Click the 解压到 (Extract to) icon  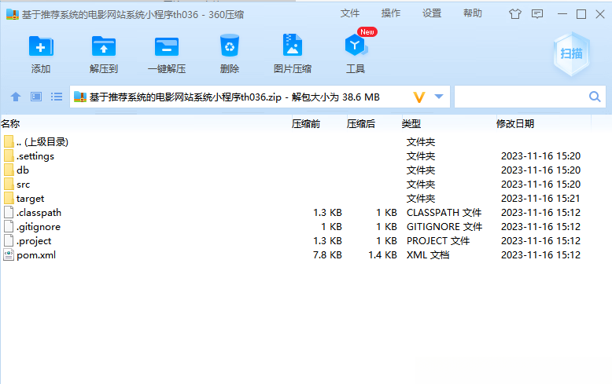(x=103, y=47)
